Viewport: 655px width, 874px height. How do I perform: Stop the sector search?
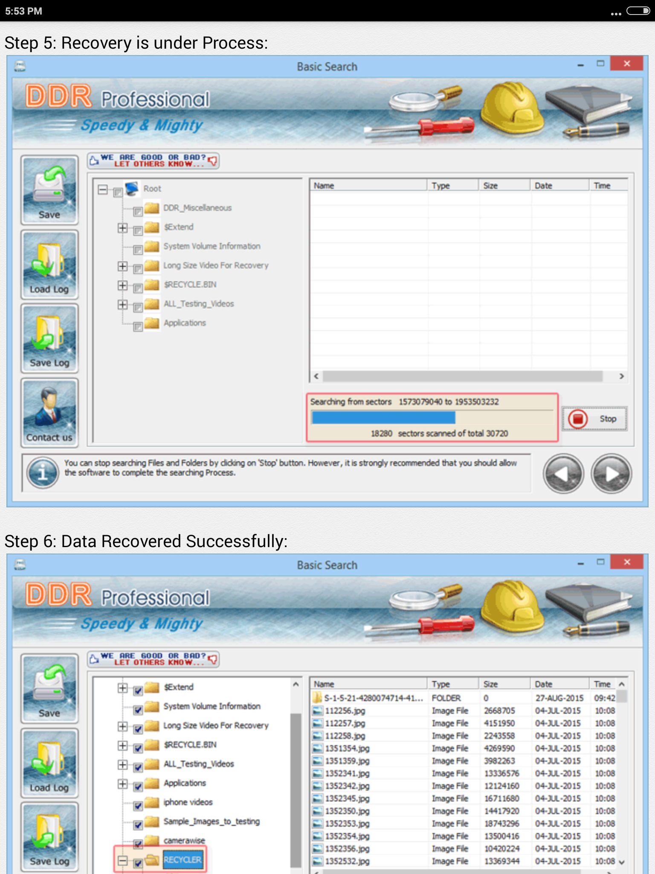pos(595,419)
